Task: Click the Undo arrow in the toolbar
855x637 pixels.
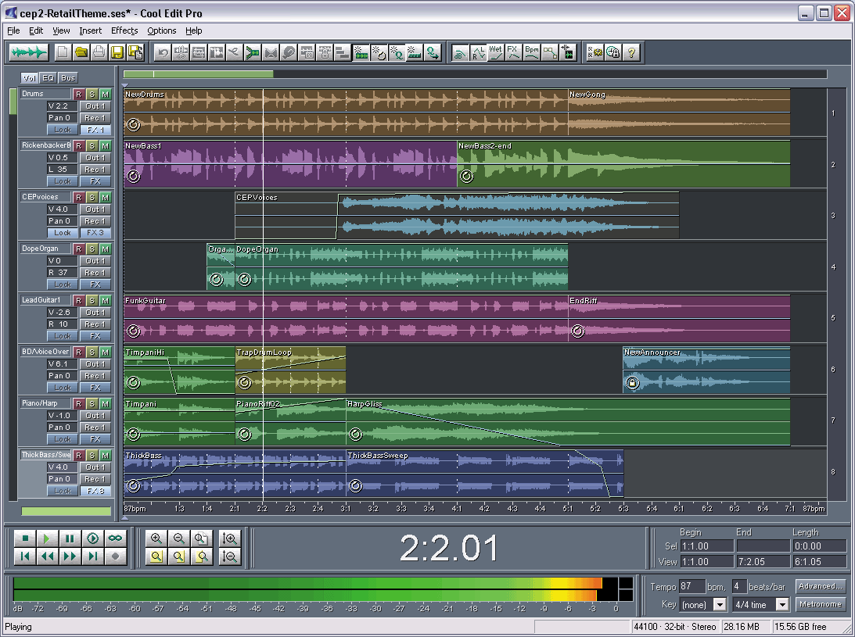Action: [163, 53]
